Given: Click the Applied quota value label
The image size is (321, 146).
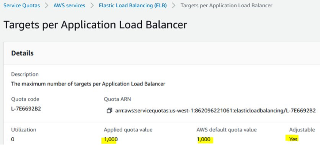Looking at the screenshot, I should click(128, 130).
